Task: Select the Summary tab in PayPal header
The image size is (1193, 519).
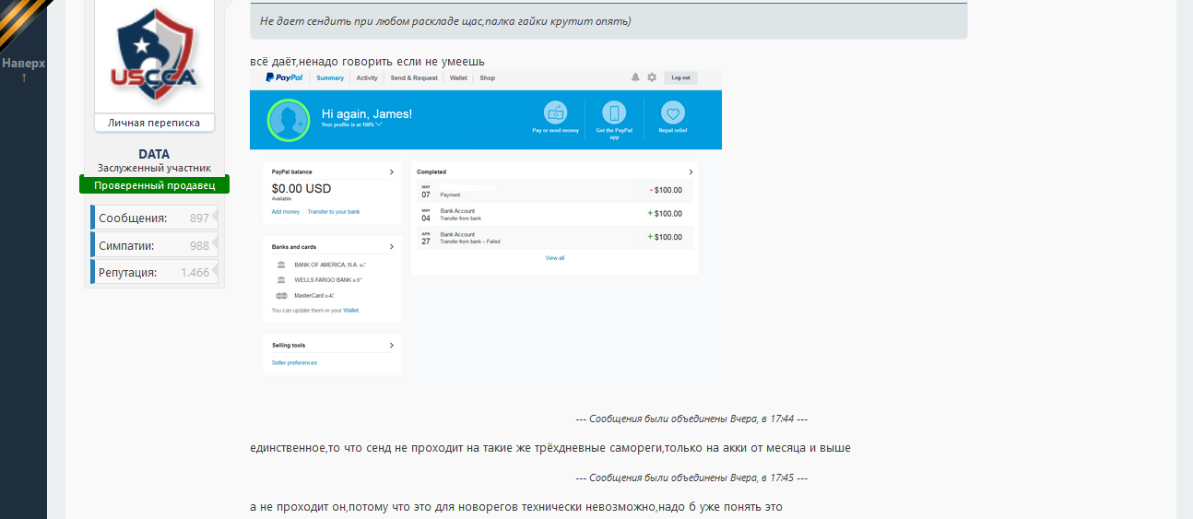Action: [x=330, y=78]
